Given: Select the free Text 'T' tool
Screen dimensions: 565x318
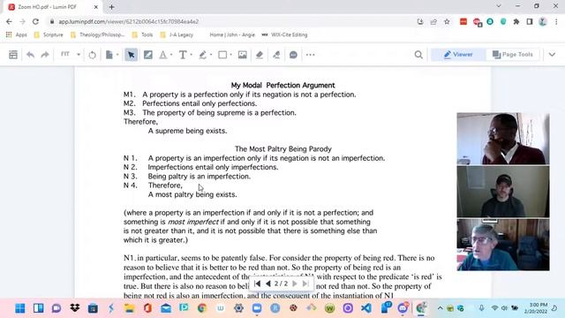Looking at the screenshot, I should coord(183,55).
